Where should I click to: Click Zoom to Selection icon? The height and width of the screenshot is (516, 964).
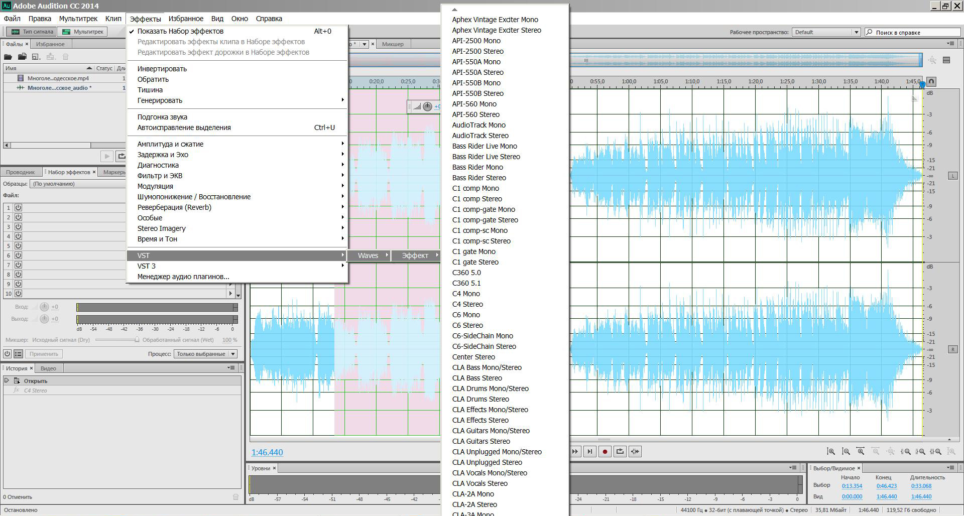(x=935, y=452)
